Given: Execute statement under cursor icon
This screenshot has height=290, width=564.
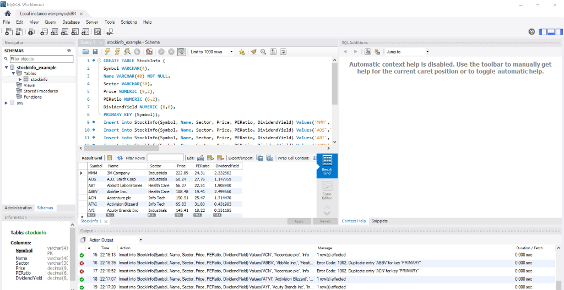Looking at the screenshot, I should [x=117, y=52].
